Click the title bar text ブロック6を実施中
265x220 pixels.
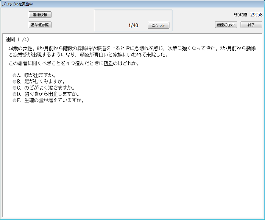17,4
